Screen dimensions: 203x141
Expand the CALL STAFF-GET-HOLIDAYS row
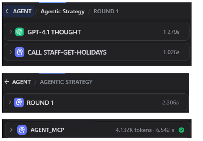pyautogui.click(x=11, y=52)
